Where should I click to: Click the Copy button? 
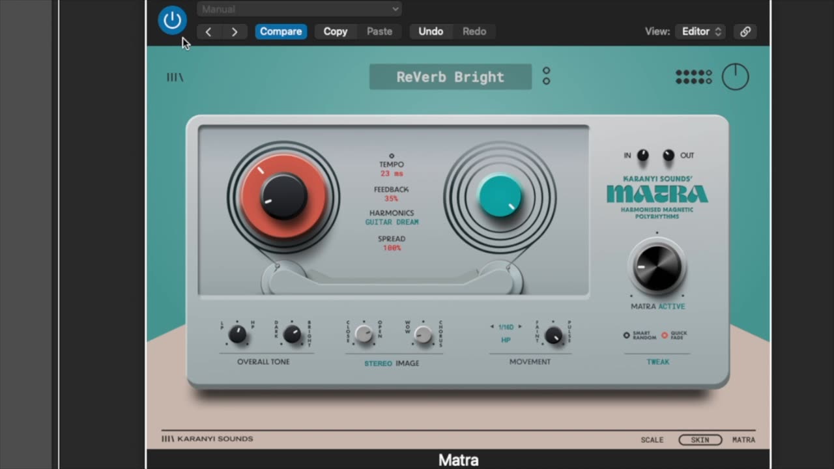pos(336,31)
